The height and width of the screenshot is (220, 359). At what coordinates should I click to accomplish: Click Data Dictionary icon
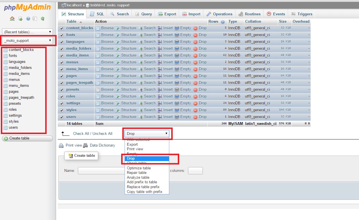pos(85,146)
